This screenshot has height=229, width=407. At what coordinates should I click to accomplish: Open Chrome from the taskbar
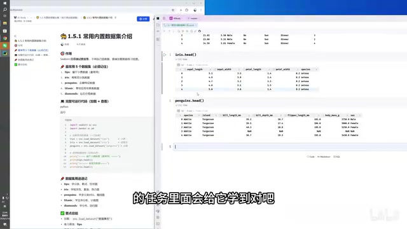point(4,38)
